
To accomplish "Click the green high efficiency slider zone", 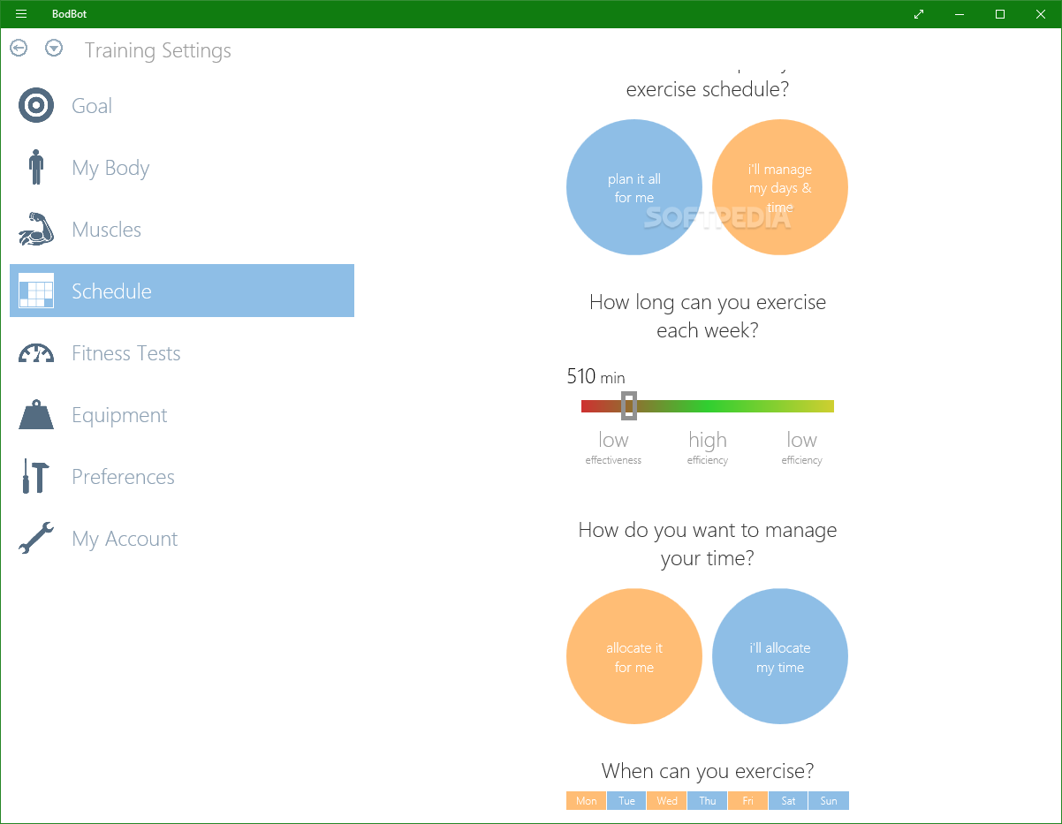I will tap(708, 406).
